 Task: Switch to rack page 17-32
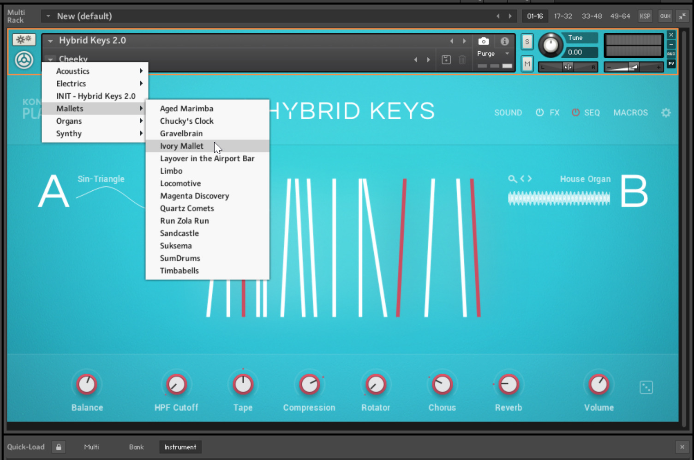point(563,16)
